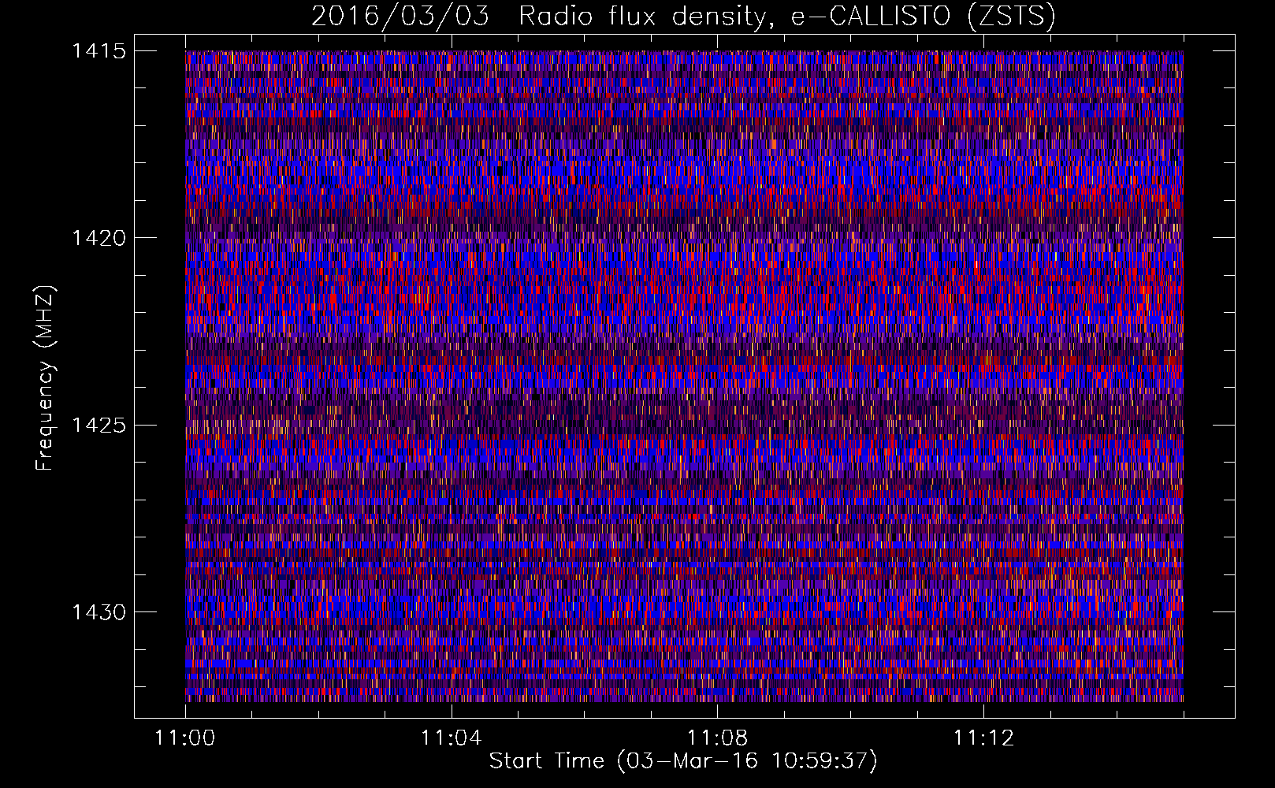This screenshot has height=788, width=1275.
Task: Select the 'Frequency (MHZ)' axis label
Action: pos(46,377)
